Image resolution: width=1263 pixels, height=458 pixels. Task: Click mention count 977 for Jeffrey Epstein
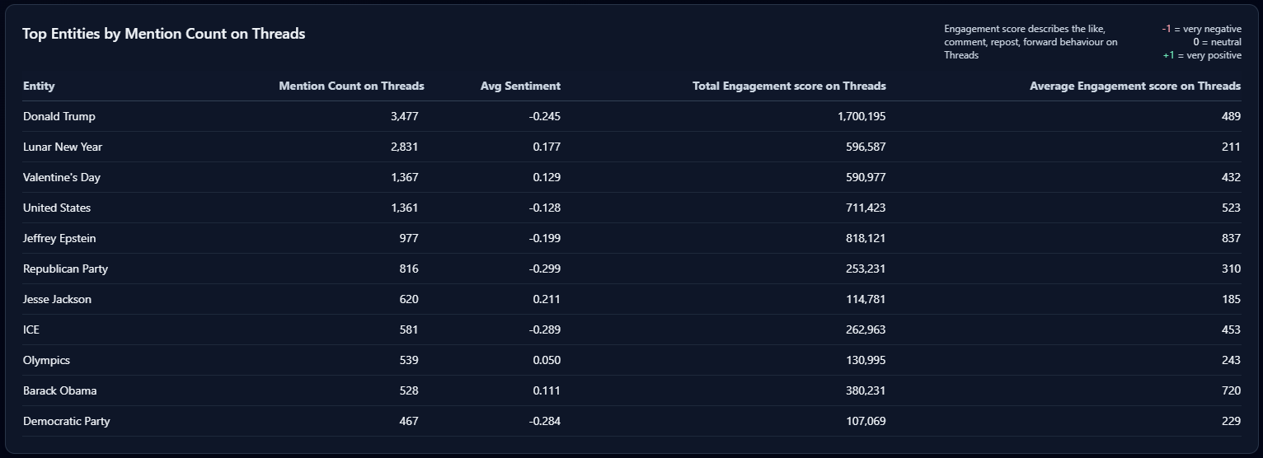[x=409, y=238]
